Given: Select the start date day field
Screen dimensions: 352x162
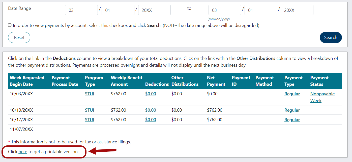Looking at the screenshot, I should [118, 10].
